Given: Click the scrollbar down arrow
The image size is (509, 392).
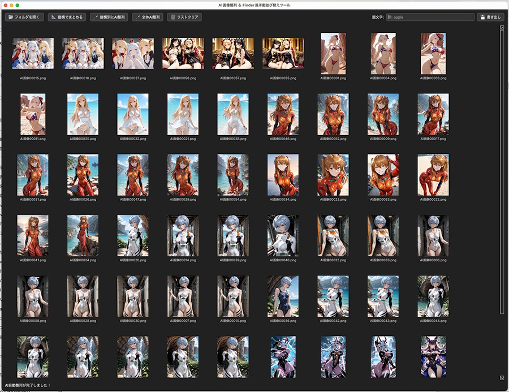Looking at the screenshot, I should 502,378.
